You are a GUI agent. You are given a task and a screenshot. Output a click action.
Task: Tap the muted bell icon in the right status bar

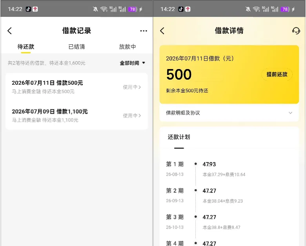pos(248,9)
